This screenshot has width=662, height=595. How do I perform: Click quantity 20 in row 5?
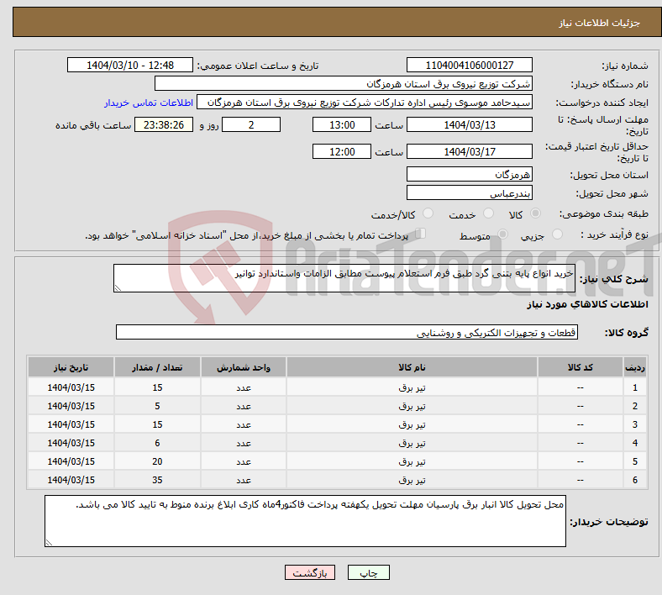pos(157,461)
